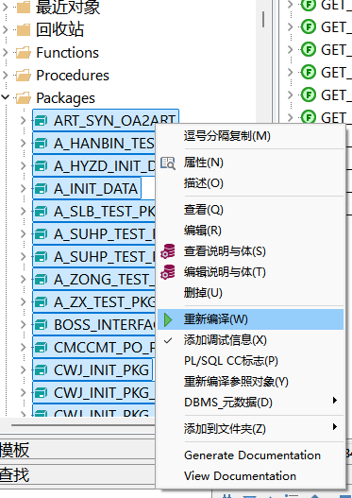Click the 最近对象 folder icon
Viewport: 352px width, 498px height.
pyautogui.click(x=24, y=8)
